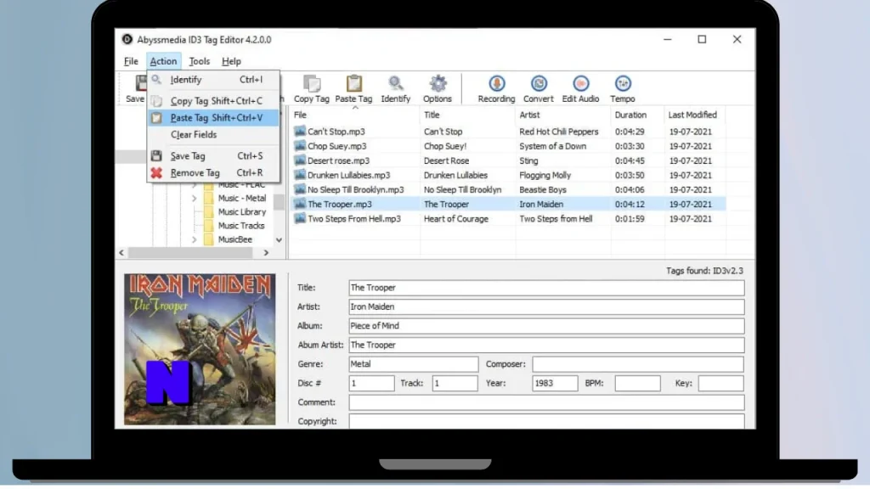Click the Copy Tag toolbar icon
This screenshot has width=870, height=489.
pos(311,84)
